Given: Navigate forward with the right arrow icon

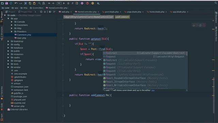Looking at the screenshot, I should [53, 3].
